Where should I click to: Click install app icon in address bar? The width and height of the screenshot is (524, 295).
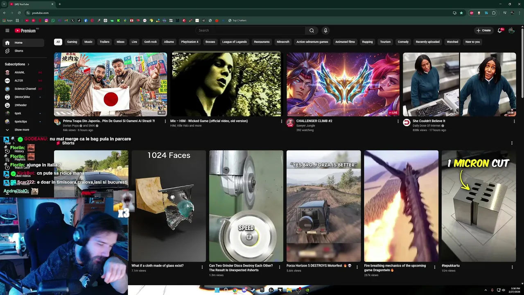pyautogui.click(x=454, y=13)
